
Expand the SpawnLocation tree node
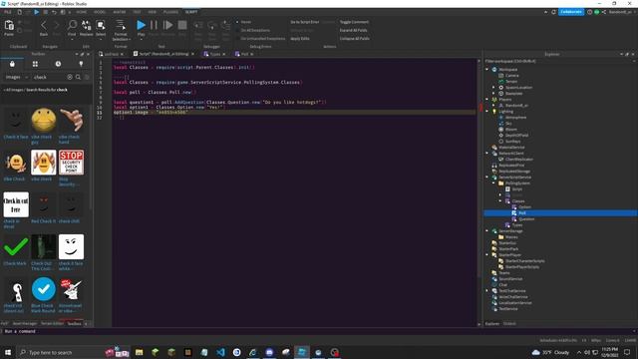click(494, 88)
